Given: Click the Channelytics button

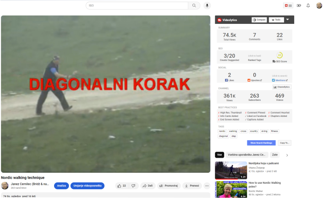Looking at the screenshot, I should (x=282, y=87).
